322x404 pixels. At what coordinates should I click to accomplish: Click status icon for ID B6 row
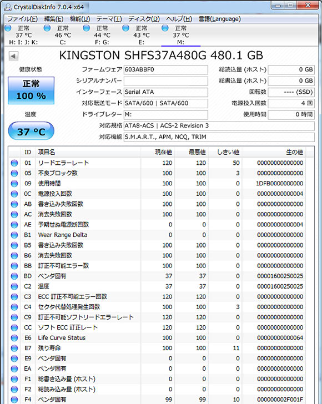click(14, 256)
